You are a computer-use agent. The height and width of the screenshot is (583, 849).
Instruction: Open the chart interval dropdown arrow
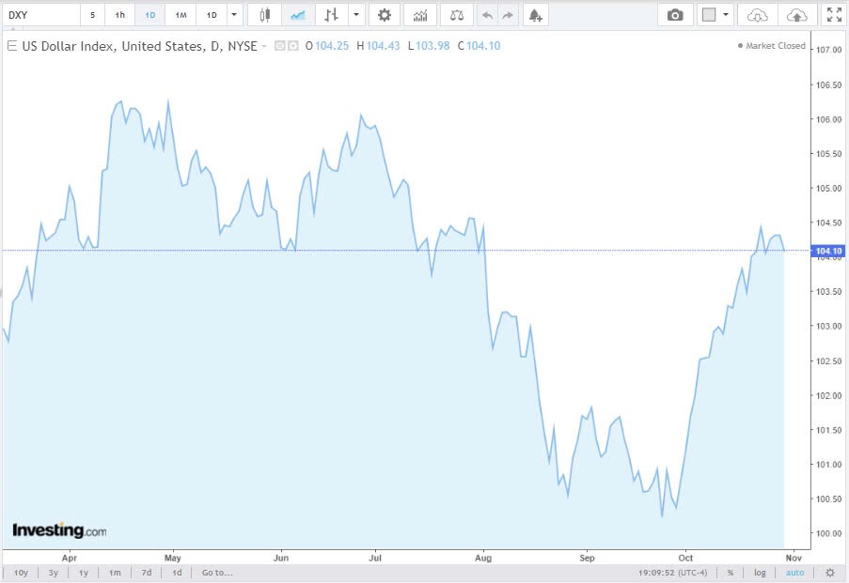(233, 14)
